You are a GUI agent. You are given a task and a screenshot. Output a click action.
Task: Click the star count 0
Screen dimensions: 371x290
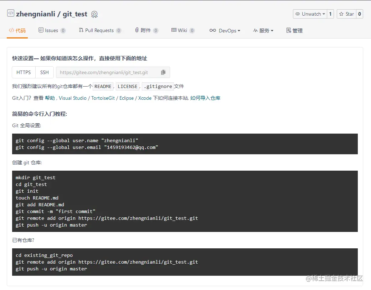[360, 14]
